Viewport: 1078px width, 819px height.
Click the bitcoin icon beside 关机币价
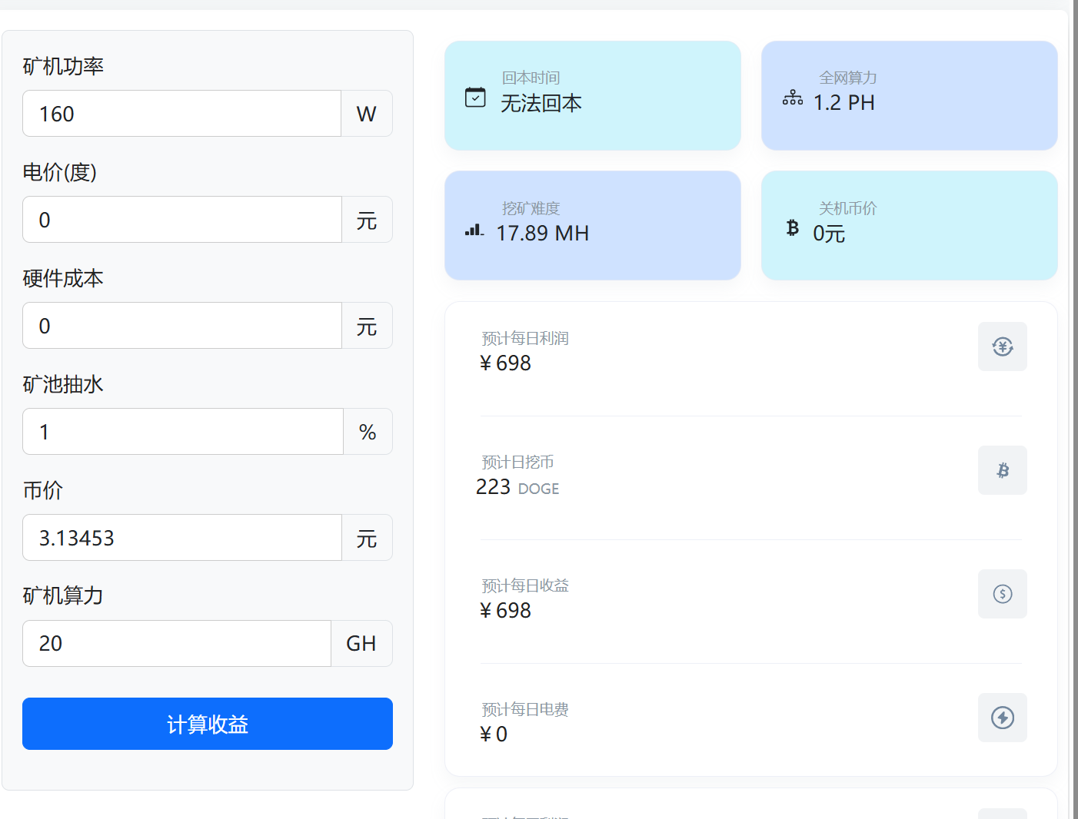(792, 228)
